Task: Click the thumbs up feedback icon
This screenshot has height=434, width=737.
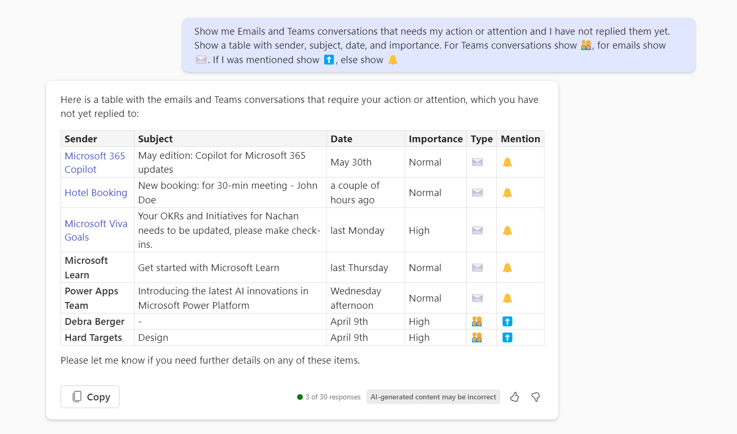Action: point(514,397)
